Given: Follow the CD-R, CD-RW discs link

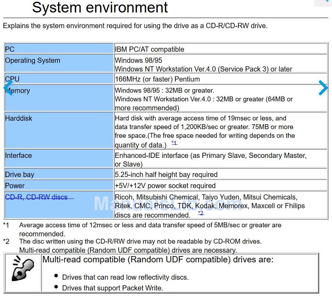Looking at the screenshot, I should pos(36,197).
